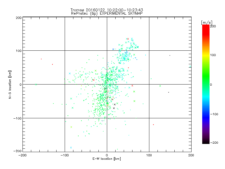The width and height of the screenshot is (225, 169).
Task: Click the green cross at the far left on zero line
Action: [x=36, y=84]
